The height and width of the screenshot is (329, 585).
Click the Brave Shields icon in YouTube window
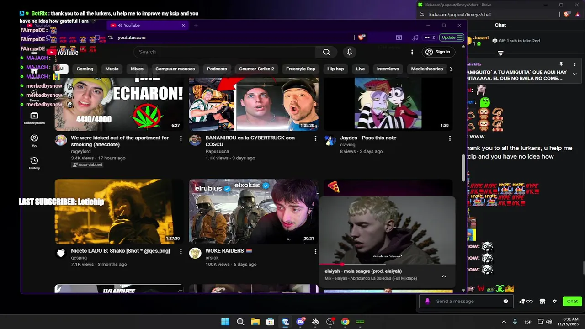point(361,37)
